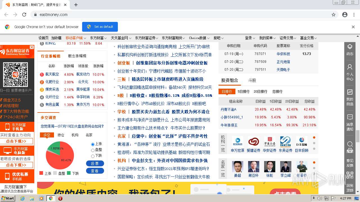
Task: Select first carousel dot in 名家一览
Action: click(x=314, y=162)
